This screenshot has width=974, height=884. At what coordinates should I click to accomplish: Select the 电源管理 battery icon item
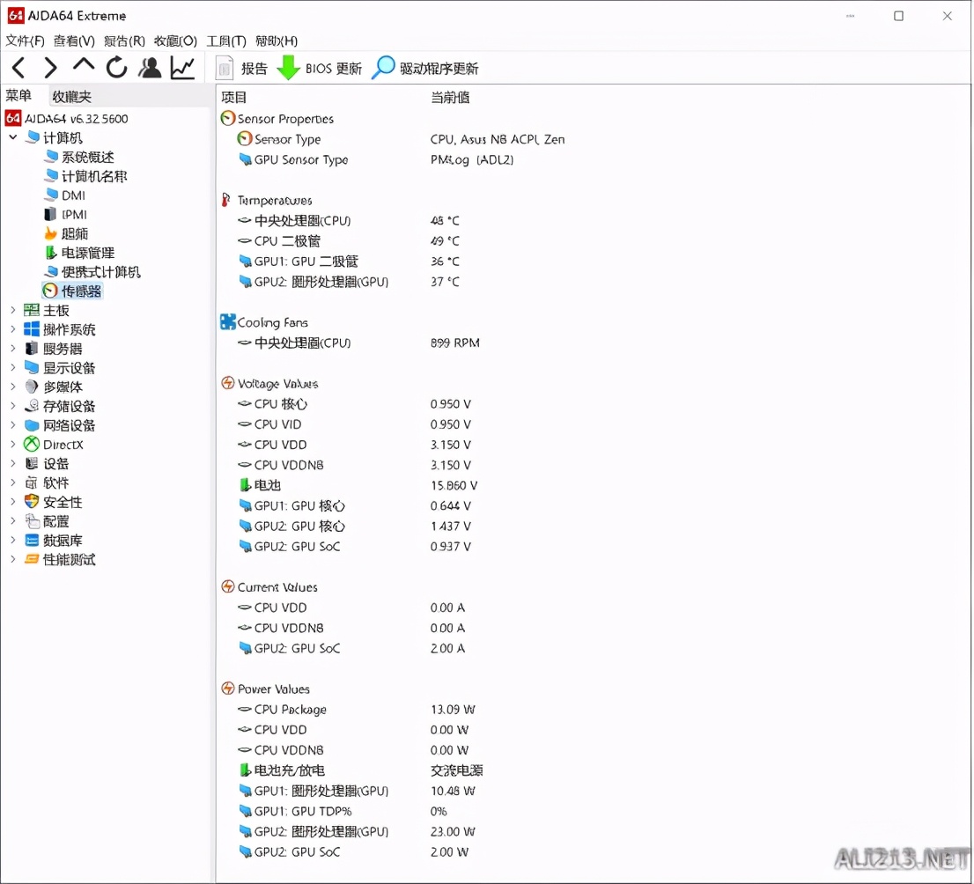point(50,252)
